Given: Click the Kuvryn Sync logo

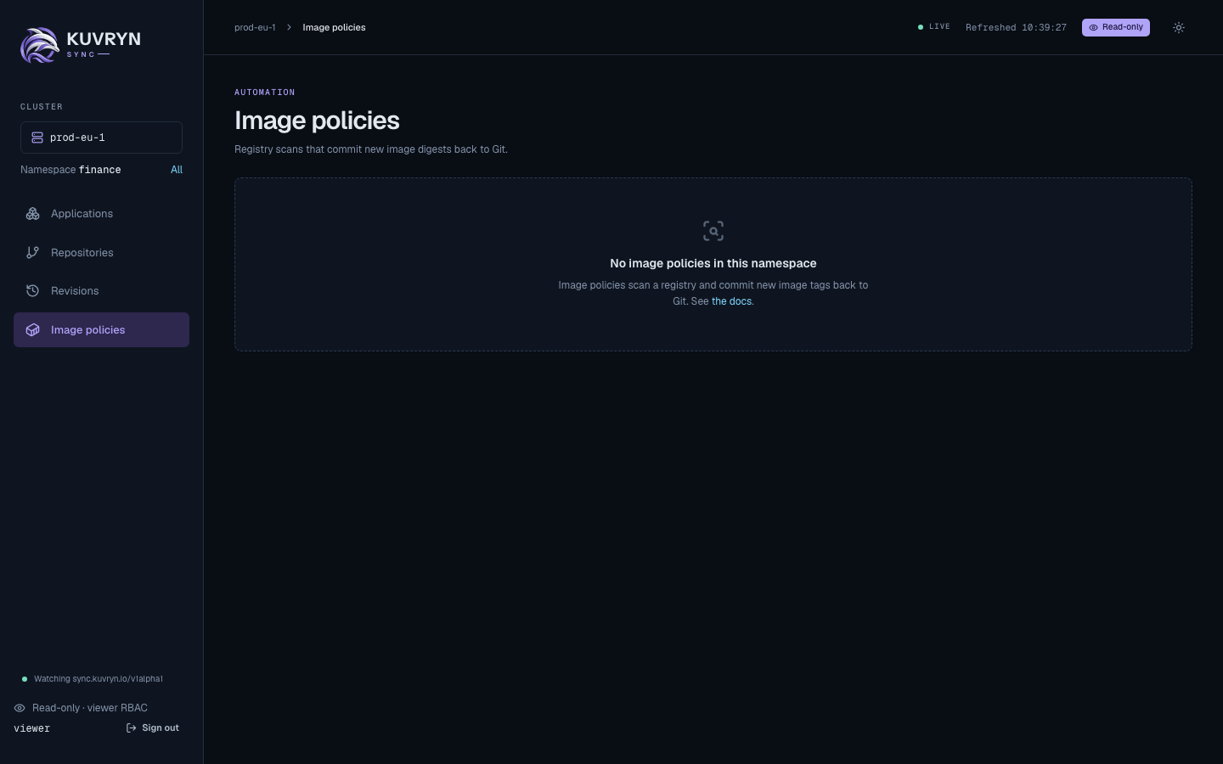Looking at the screenshot, I should 81,45.
